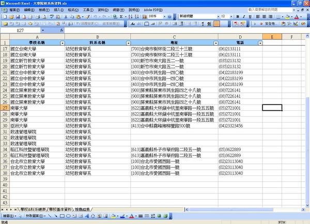Run the spelling check tool

(x=52, y=17)
